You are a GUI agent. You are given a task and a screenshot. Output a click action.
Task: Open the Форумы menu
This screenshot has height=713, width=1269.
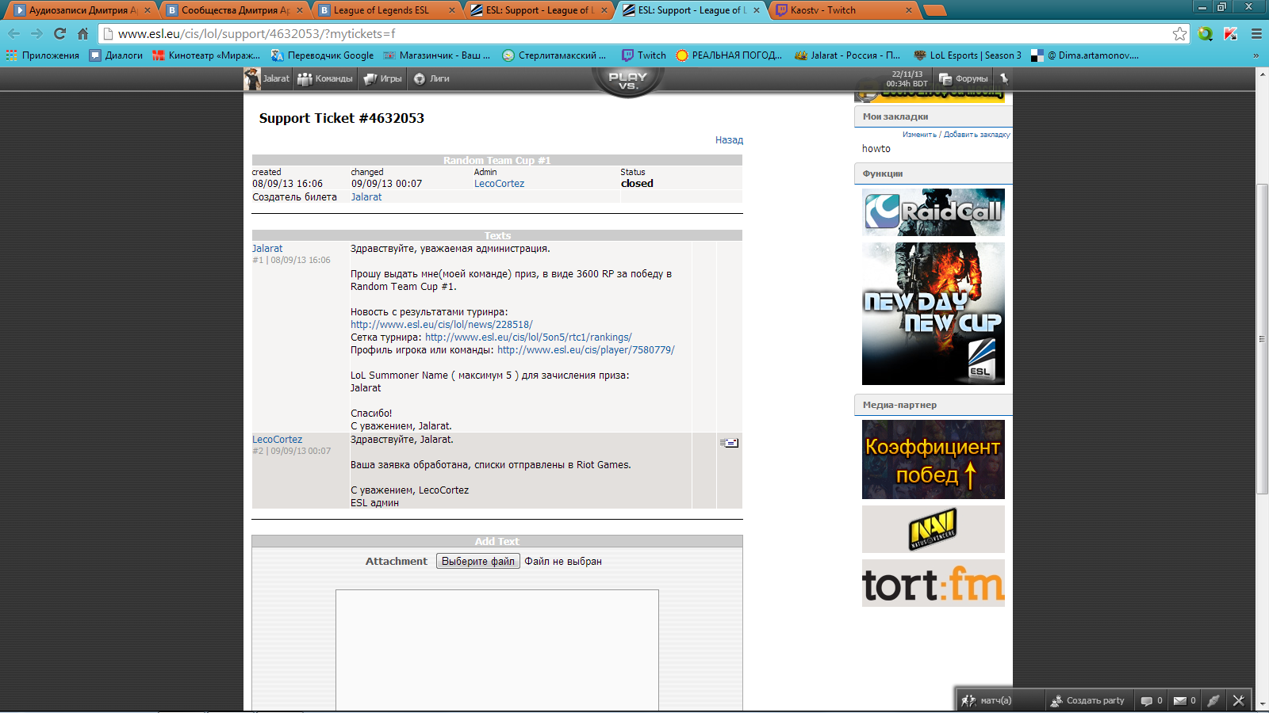[x=964, y=78]
